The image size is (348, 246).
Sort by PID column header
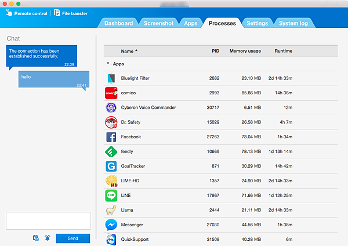(x=215, y=51)
